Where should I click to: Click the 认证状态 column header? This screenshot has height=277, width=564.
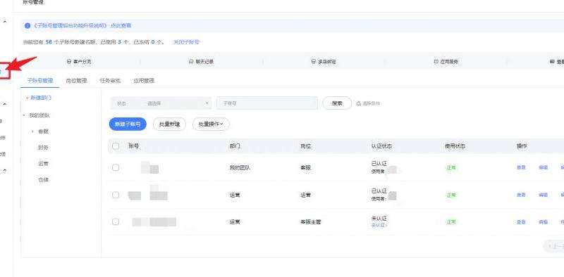pyautogui.click(x=381, y=146)
